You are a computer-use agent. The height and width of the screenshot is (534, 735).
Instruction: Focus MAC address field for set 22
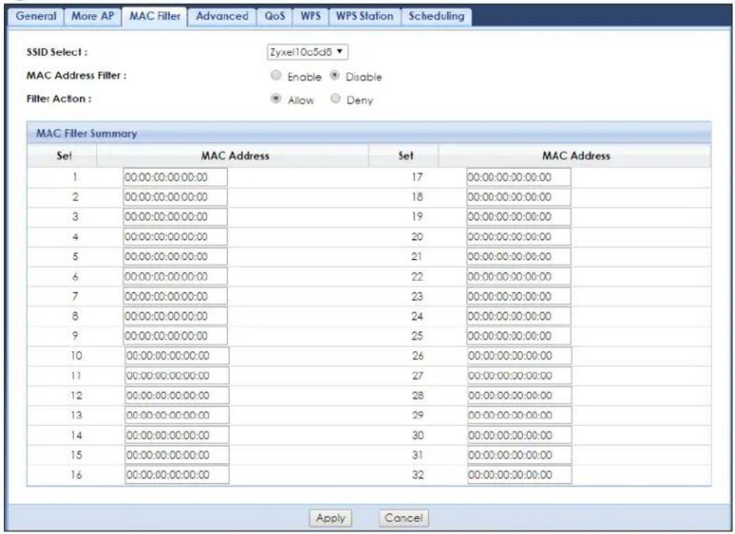[519, 277]
